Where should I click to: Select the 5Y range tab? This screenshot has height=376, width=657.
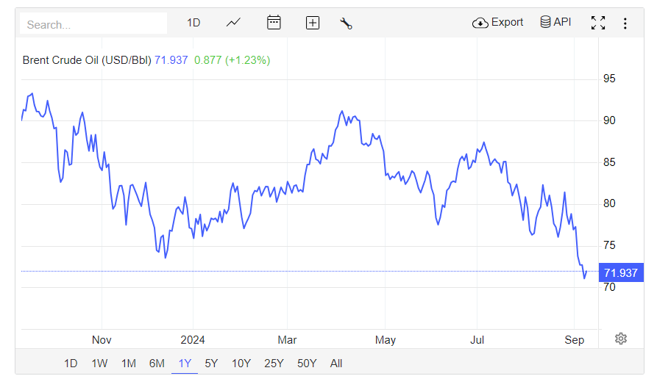click(211, 364)
